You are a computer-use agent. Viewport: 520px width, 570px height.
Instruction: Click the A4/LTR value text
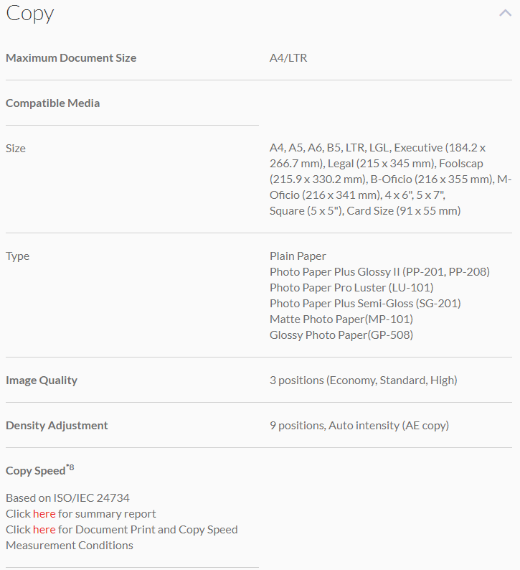pyautogui.click(x=288, y=57)
